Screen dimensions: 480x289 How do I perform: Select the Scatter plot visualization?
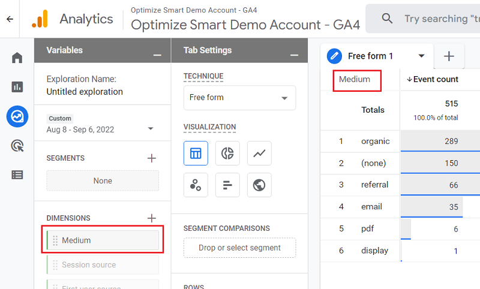coord(196,185)
